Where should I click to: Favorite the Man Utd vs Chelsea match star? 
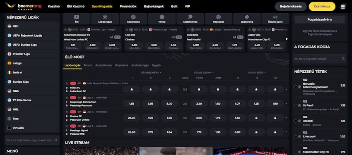click(x=127, y=30)
